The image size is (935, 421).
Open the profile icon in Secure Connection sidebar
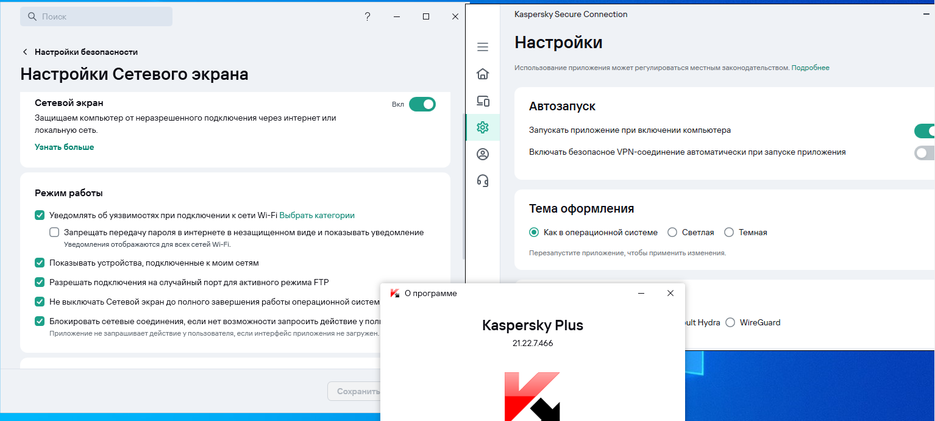coord(483,154)
